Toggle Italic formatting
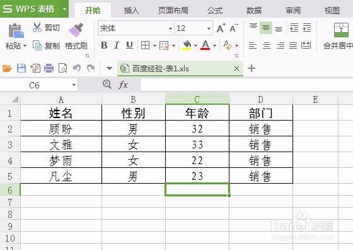Image resolution: width=353 pixels, height=250 pixels. tap(117, 45)
